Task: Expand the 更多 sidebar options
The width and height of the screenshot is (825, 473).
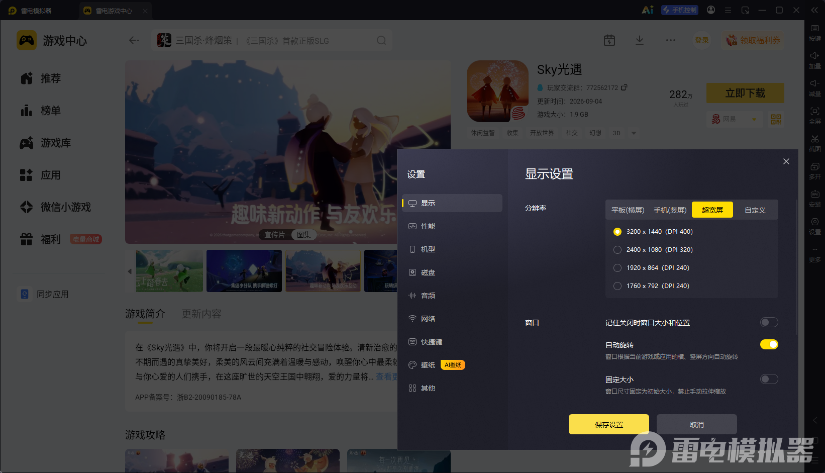Action: 814,254
